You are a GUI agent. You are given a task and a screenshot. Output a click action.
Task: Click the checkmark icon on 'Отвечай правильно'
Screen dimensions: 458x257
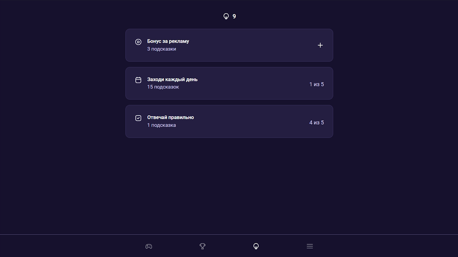[138, 118]
